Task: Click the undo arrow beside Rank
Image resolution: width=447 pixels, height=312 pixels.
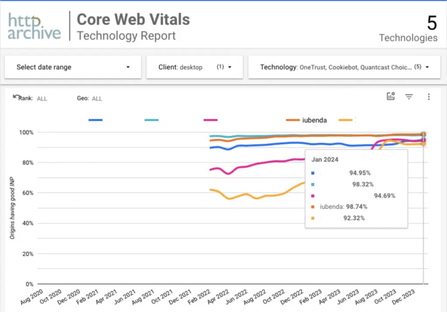Action: tap(15, 97)
